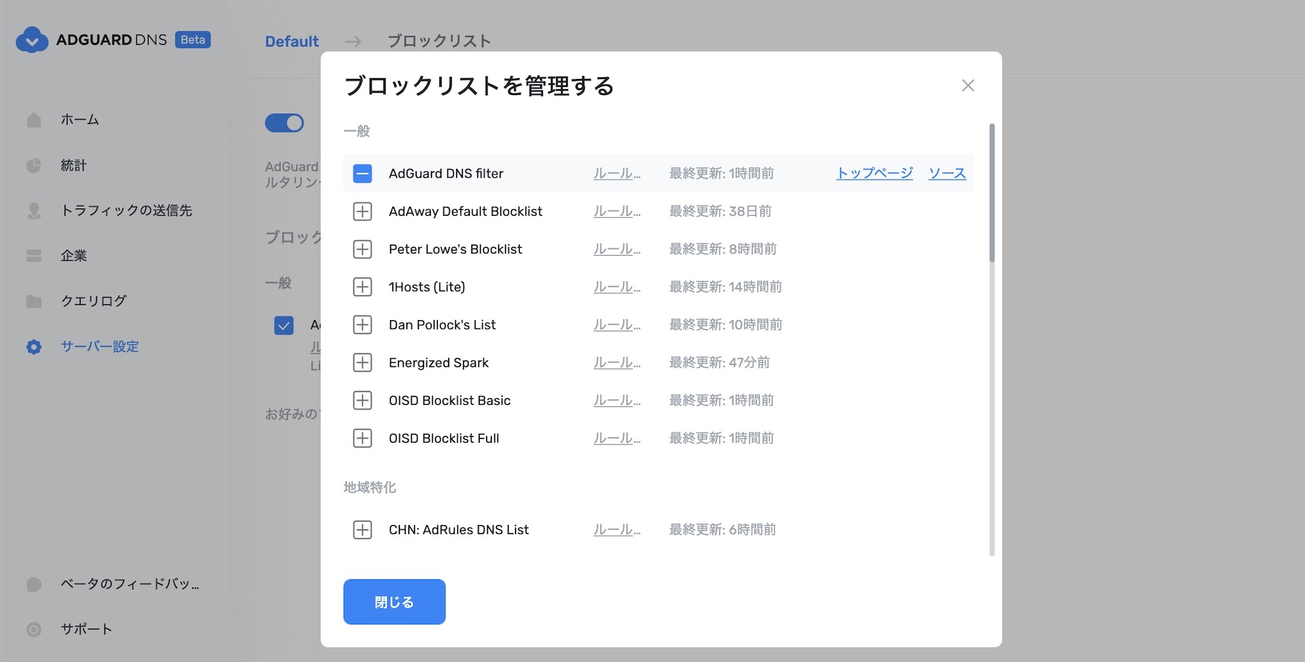Open rules link for AdAway Default Blocklist
1305x662 pixels.
(x=617, y=211)
